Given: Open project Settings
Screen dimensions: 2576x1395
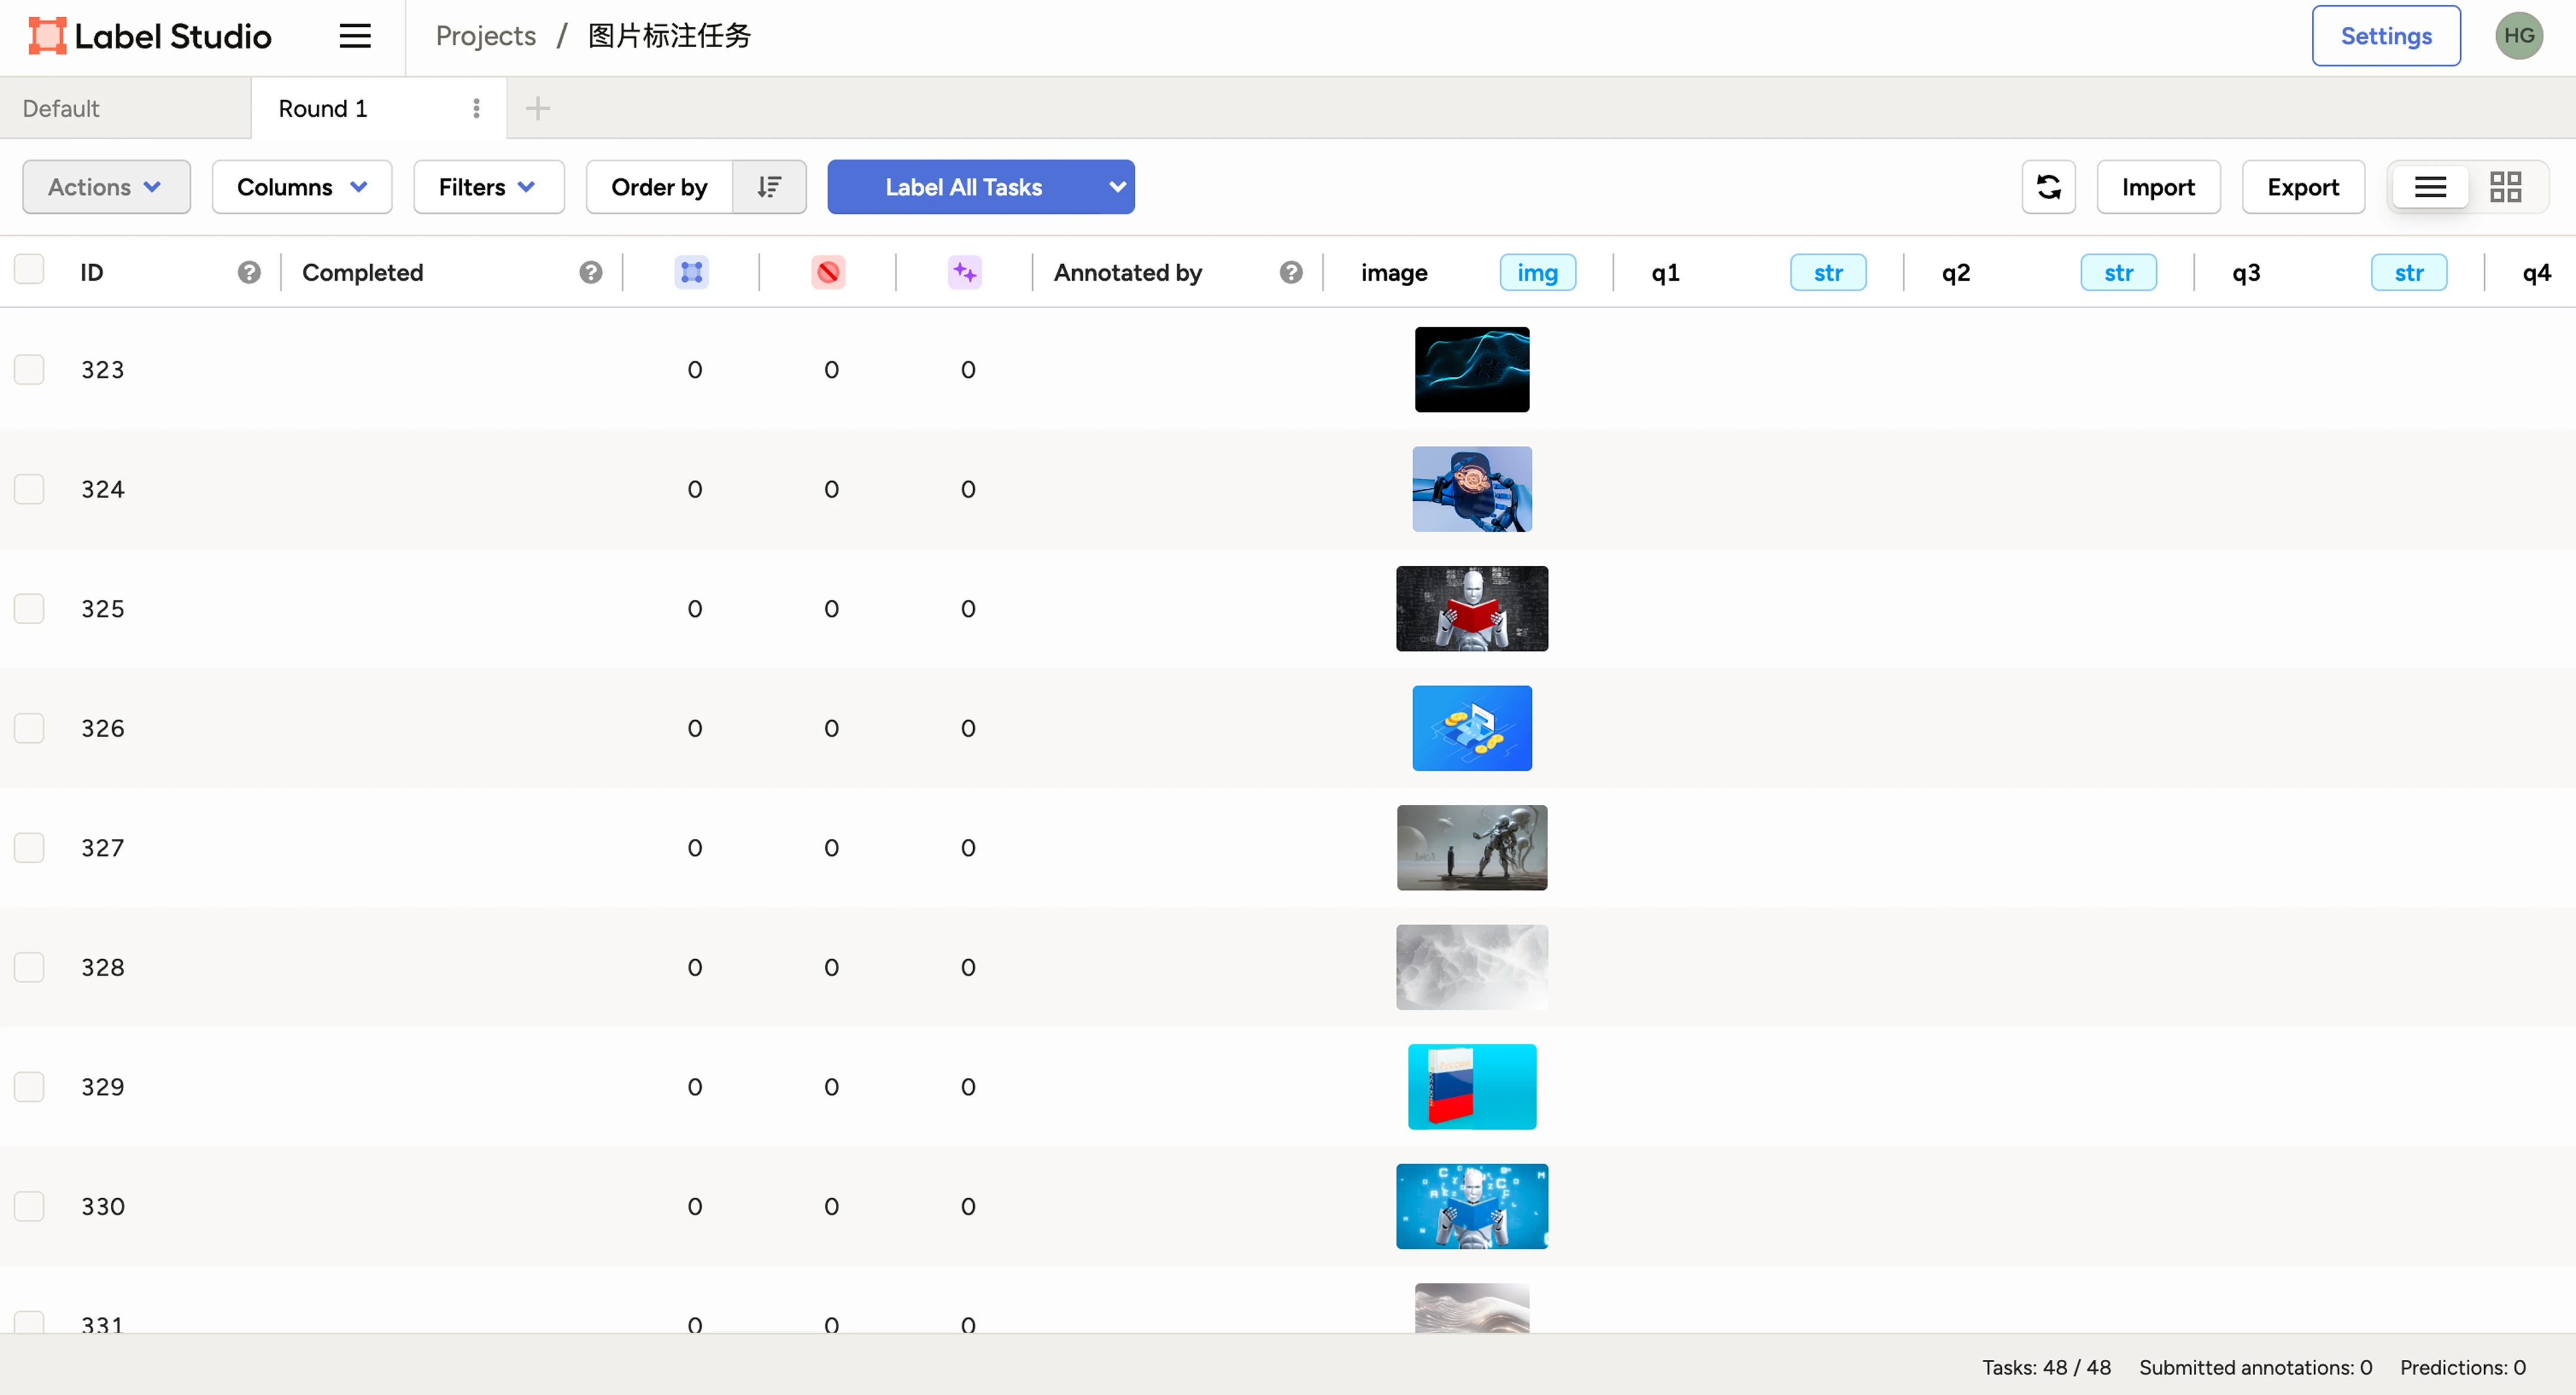Looking at the screenshot, I should pyautogui.click(x=2385, y=36).
